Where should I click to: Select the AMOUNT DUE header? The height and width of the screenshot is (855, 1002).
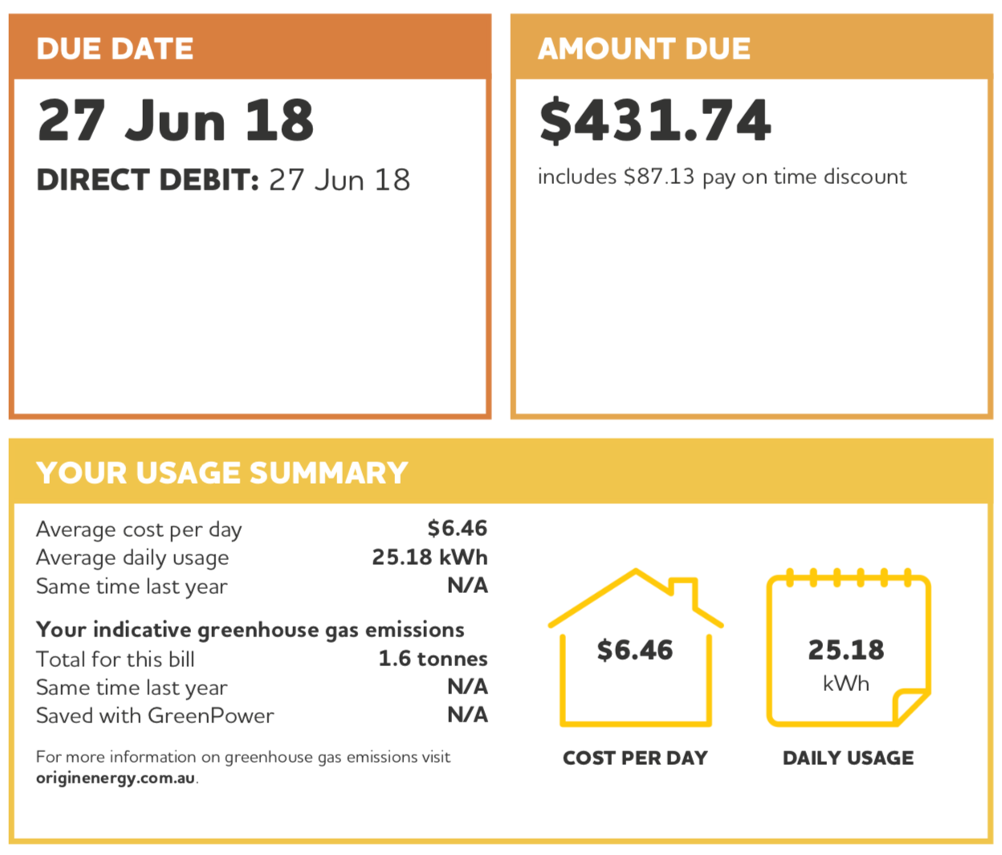click(x=644, y=49)
